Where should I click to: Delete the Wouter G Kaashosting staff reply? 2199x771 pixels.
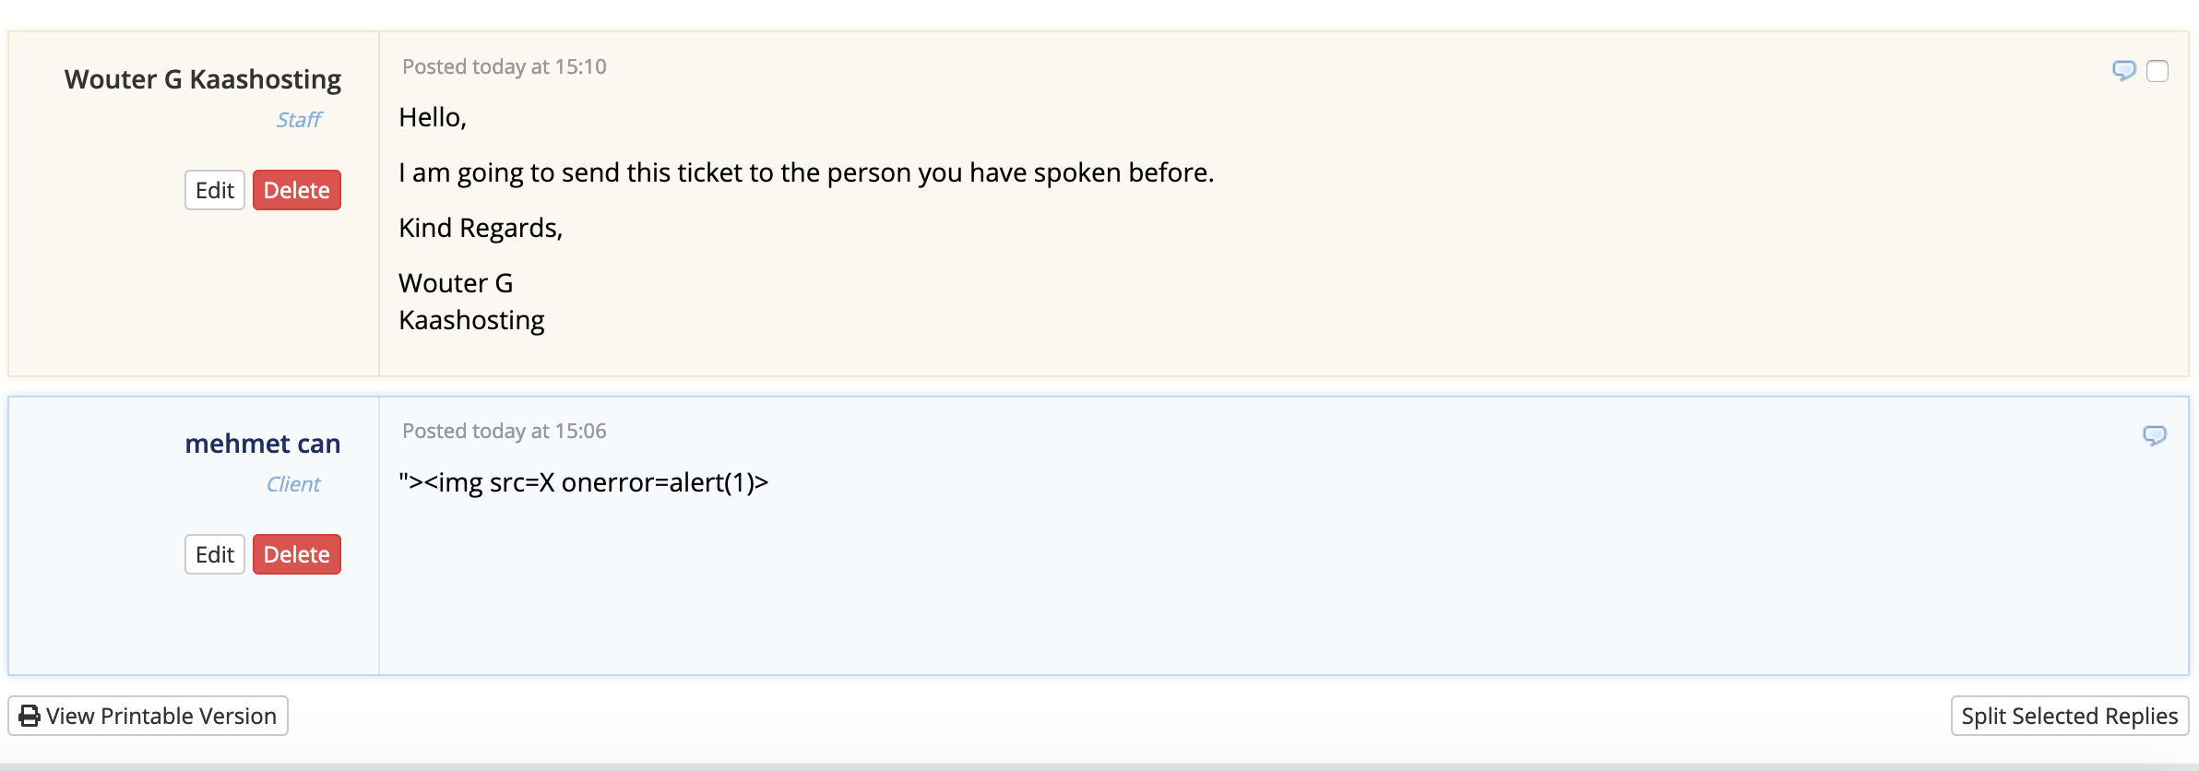[297, 190]
